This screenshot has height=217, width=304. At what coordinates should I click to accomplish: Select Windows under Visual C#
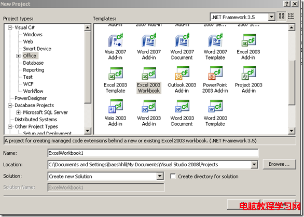[33, 35]
